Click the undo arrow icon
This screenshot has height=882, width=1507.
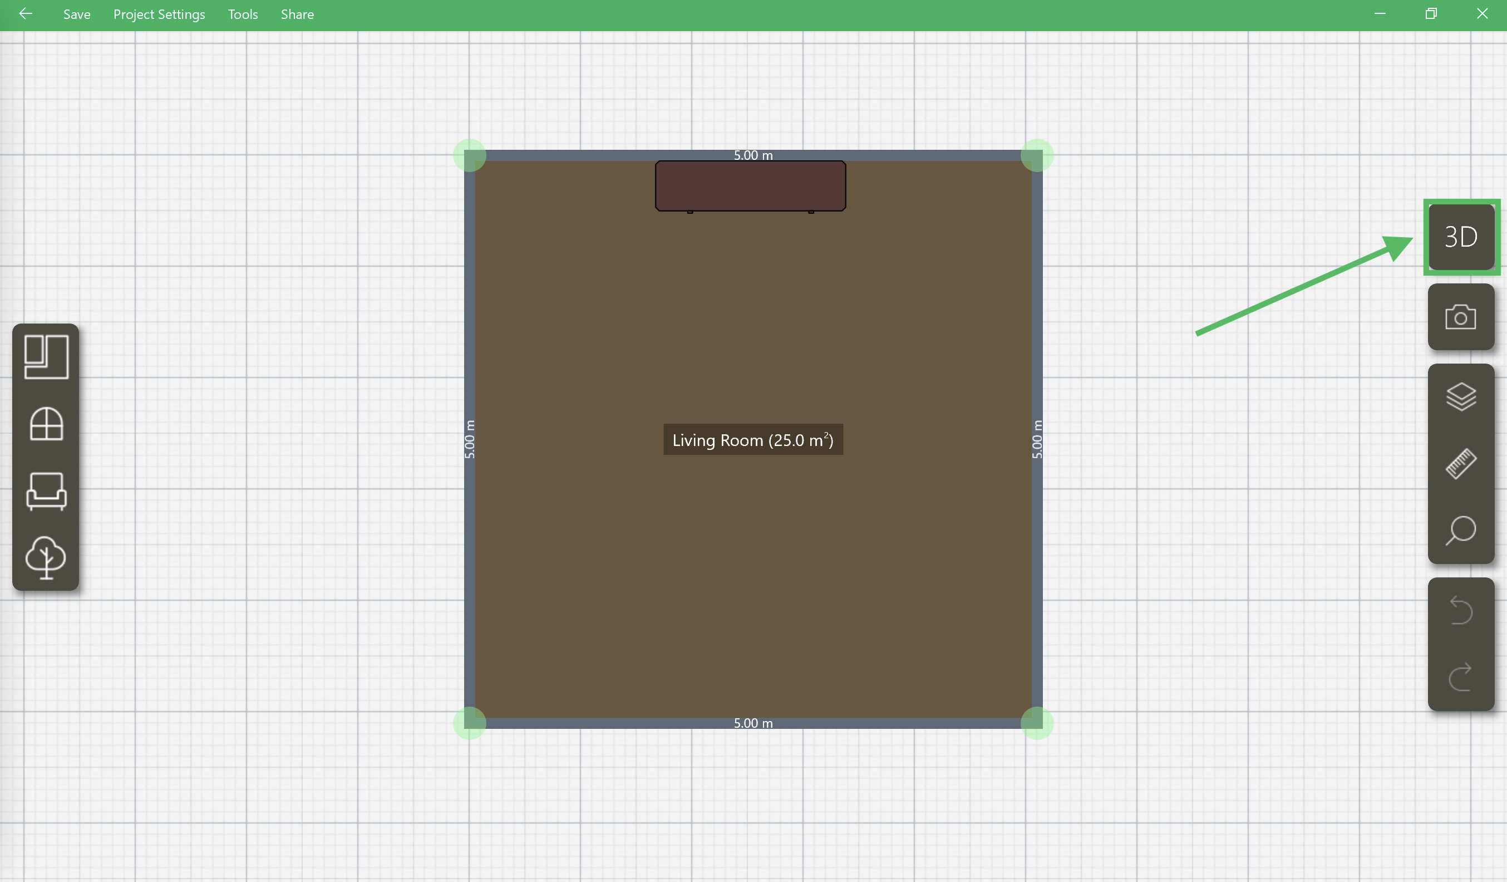pyautogui.click(x=1460, y=611)
